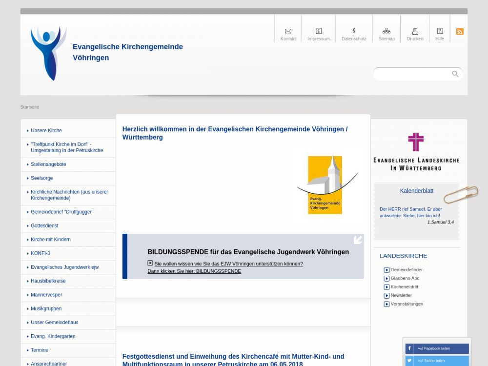
Task: Share the page on Facebook
Action: click(437, 348)
